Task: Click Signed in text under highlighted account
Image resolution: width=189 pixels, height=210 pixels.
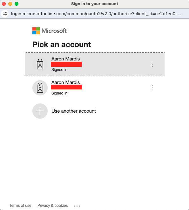Action: (x=59, y=70)
